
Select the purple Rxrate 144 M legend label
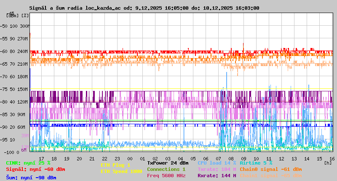click(x=217, y=176)
